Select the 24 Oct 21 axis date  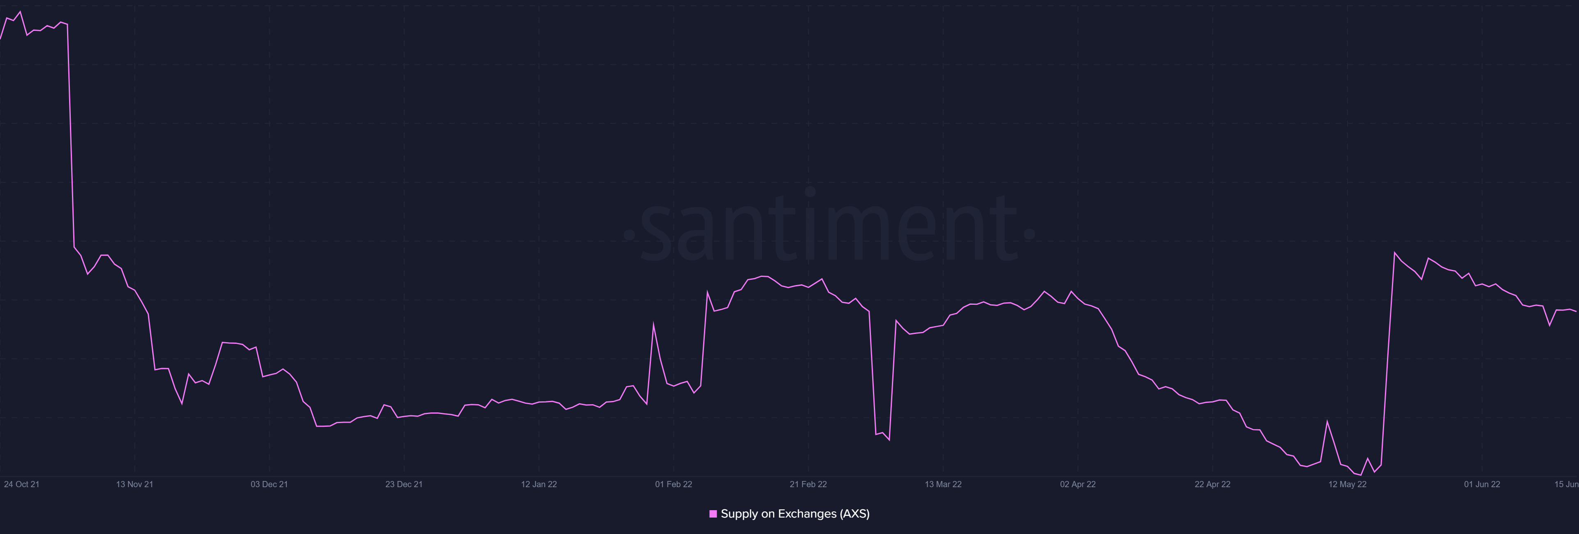(21, 484)
